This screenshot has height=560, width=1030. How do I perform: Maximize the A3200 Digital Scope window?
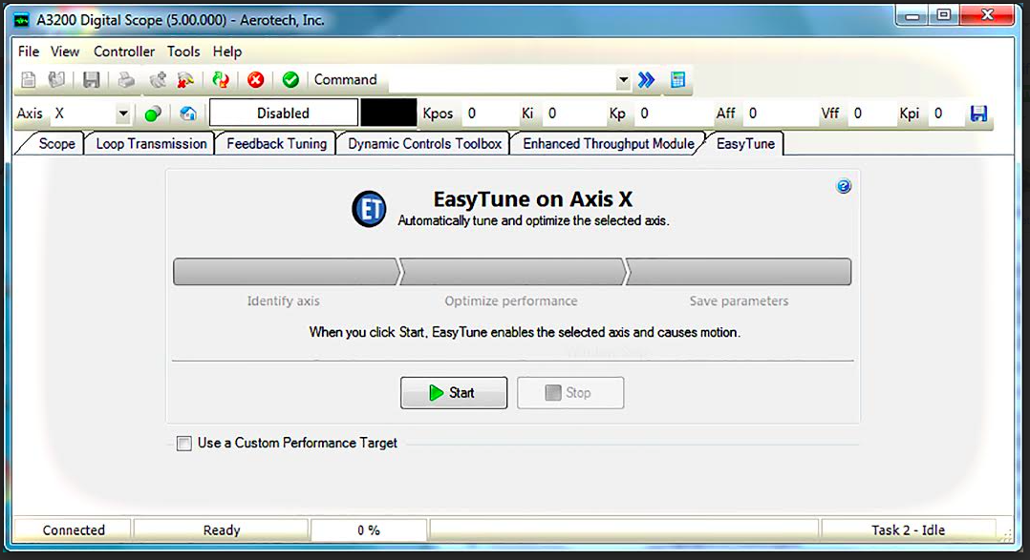coord(944,15)
